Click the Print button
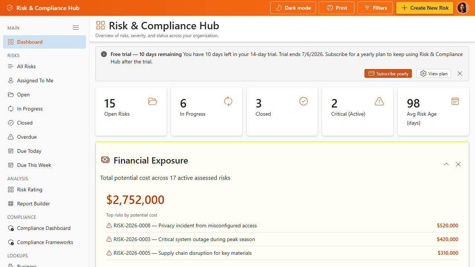Image resolution: width=475 pixels, height=267 pixels. coord(337,8)
